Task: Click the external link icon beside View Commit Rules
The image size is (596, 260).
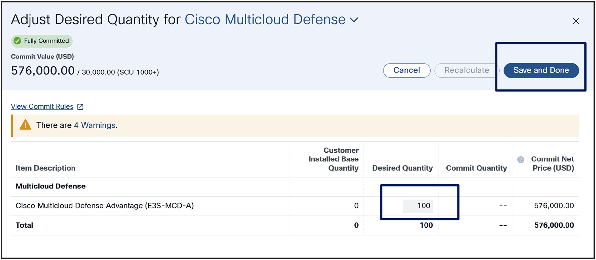Action: (80, 107)
